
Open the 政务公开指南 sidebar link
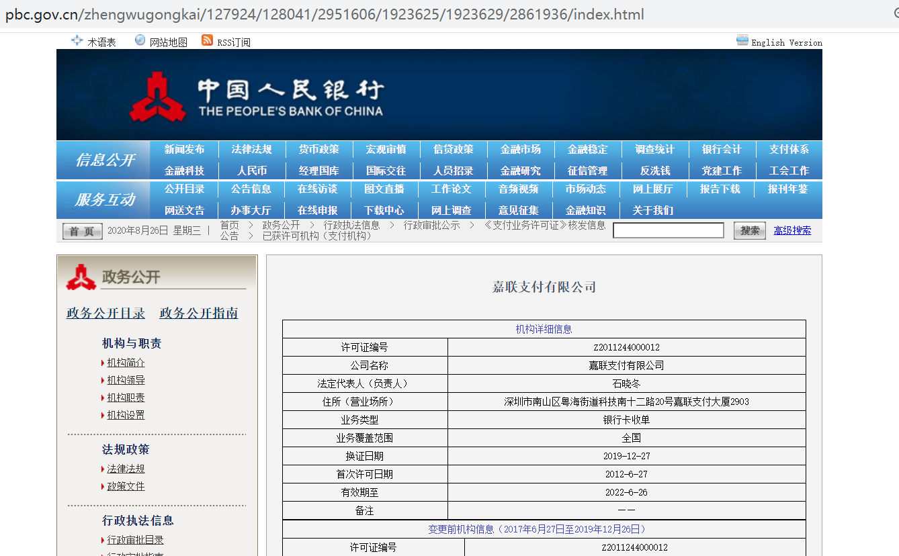click(199, 313)
